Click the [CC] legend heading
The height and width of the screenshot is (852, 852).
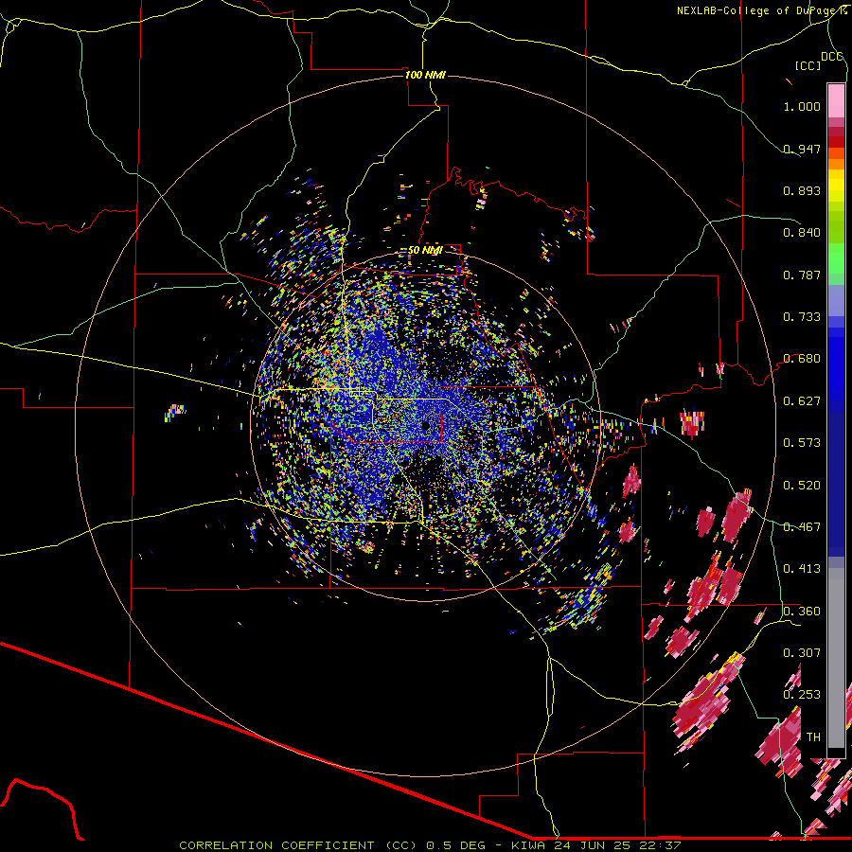808,65
